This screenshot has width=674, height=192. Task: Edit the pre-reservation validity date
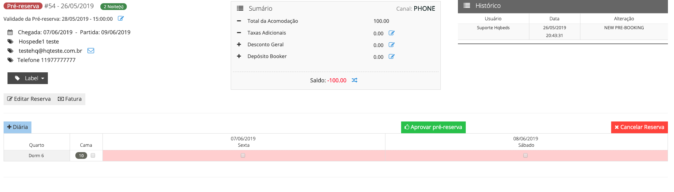click(121, 19)
